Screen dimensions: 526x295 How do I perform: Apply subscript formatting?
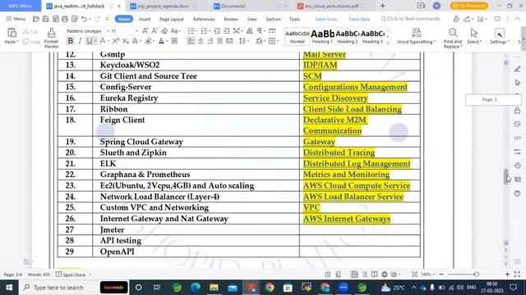[x=125, y=41]
